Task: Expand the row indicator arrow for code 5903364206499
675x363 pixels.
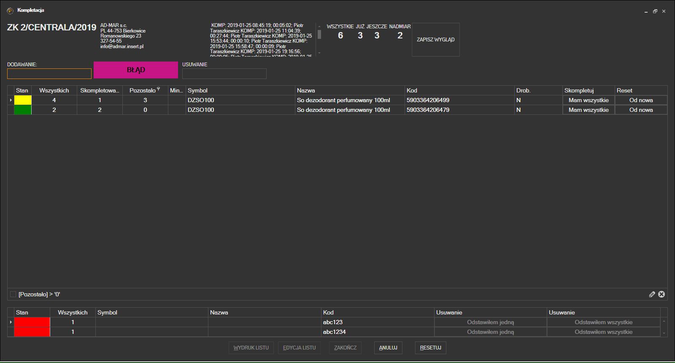Action: pos(11,100)
